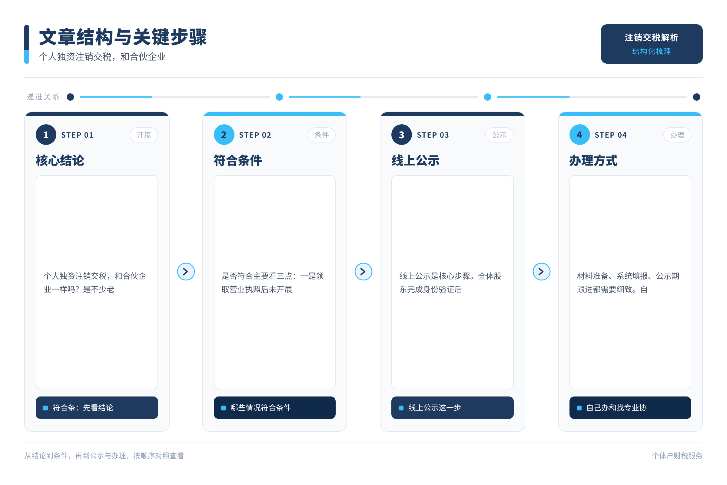The width and height of the screenshot is (727, 485).
Task: Open the 注销交税解析 badge button
Action: click(652, 44)
